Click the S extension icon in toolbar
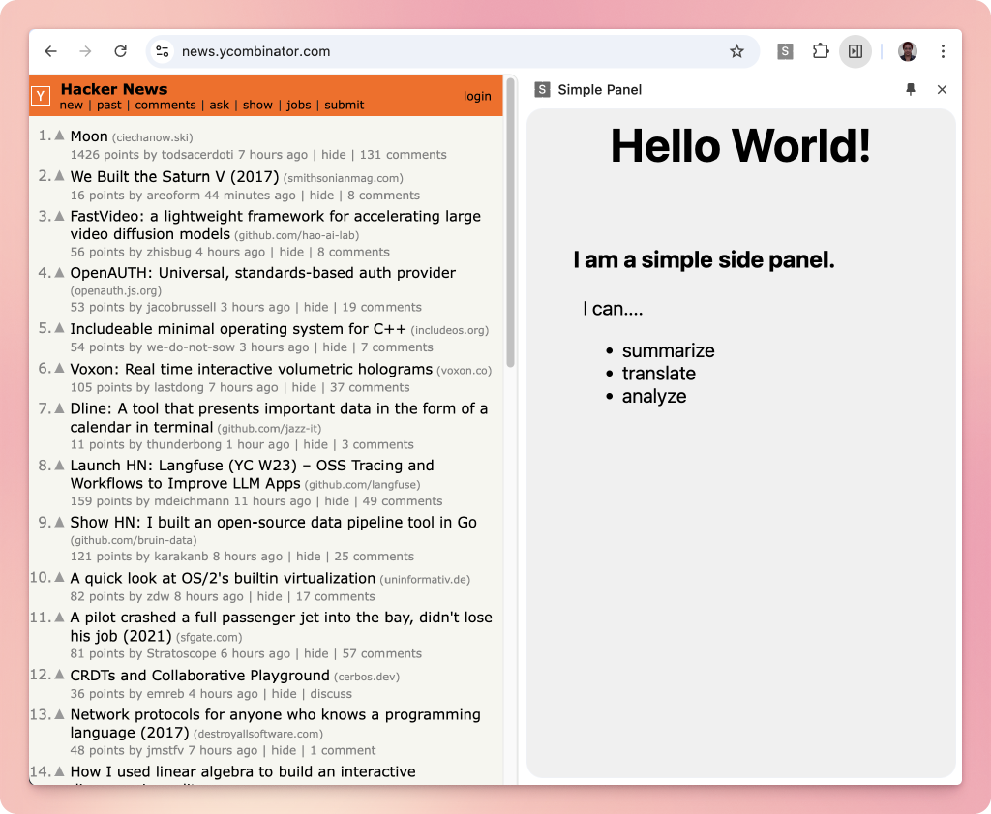 pyautogui.click(x=785, y=51)
